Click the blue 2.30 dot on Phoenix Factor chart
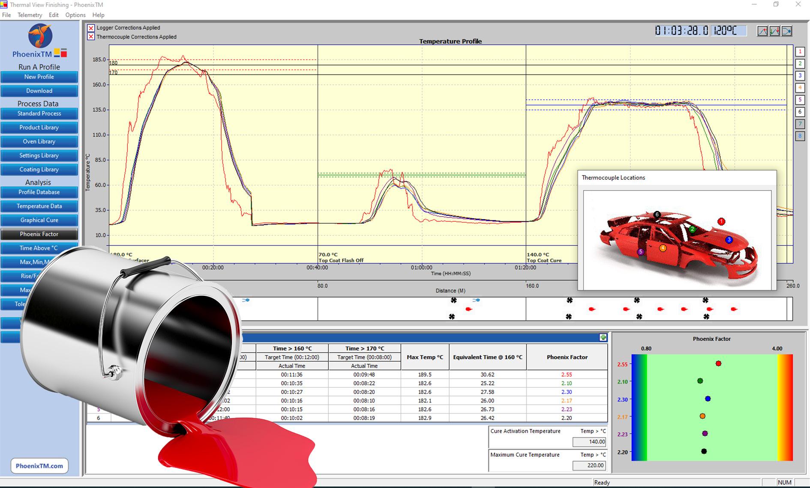 pyautogui.click(x=708, y=399)
